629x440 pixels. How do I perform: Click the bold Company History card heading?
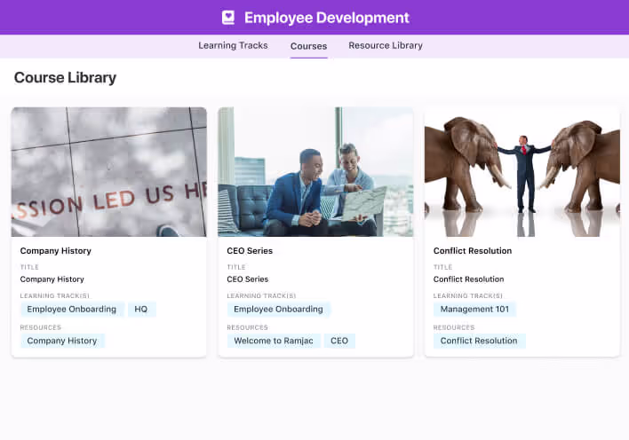click(x=55, y=251)
